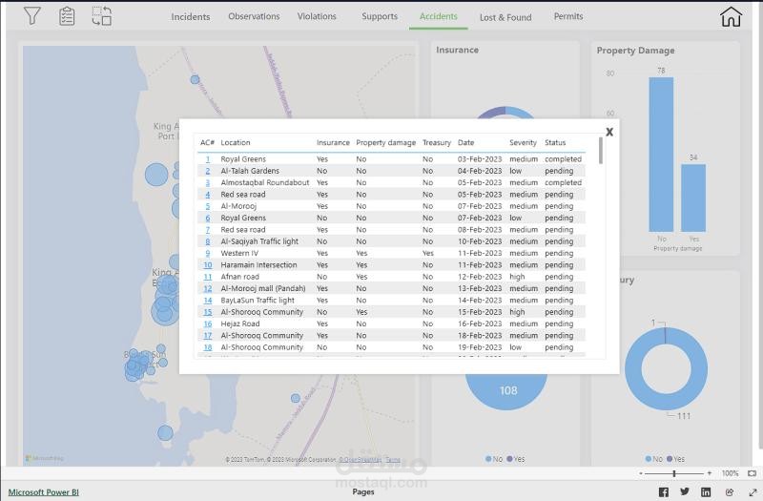This screenshot has width=763, height=501.
Task: Click the share arrow icon
Action: (x=730, y=492)
